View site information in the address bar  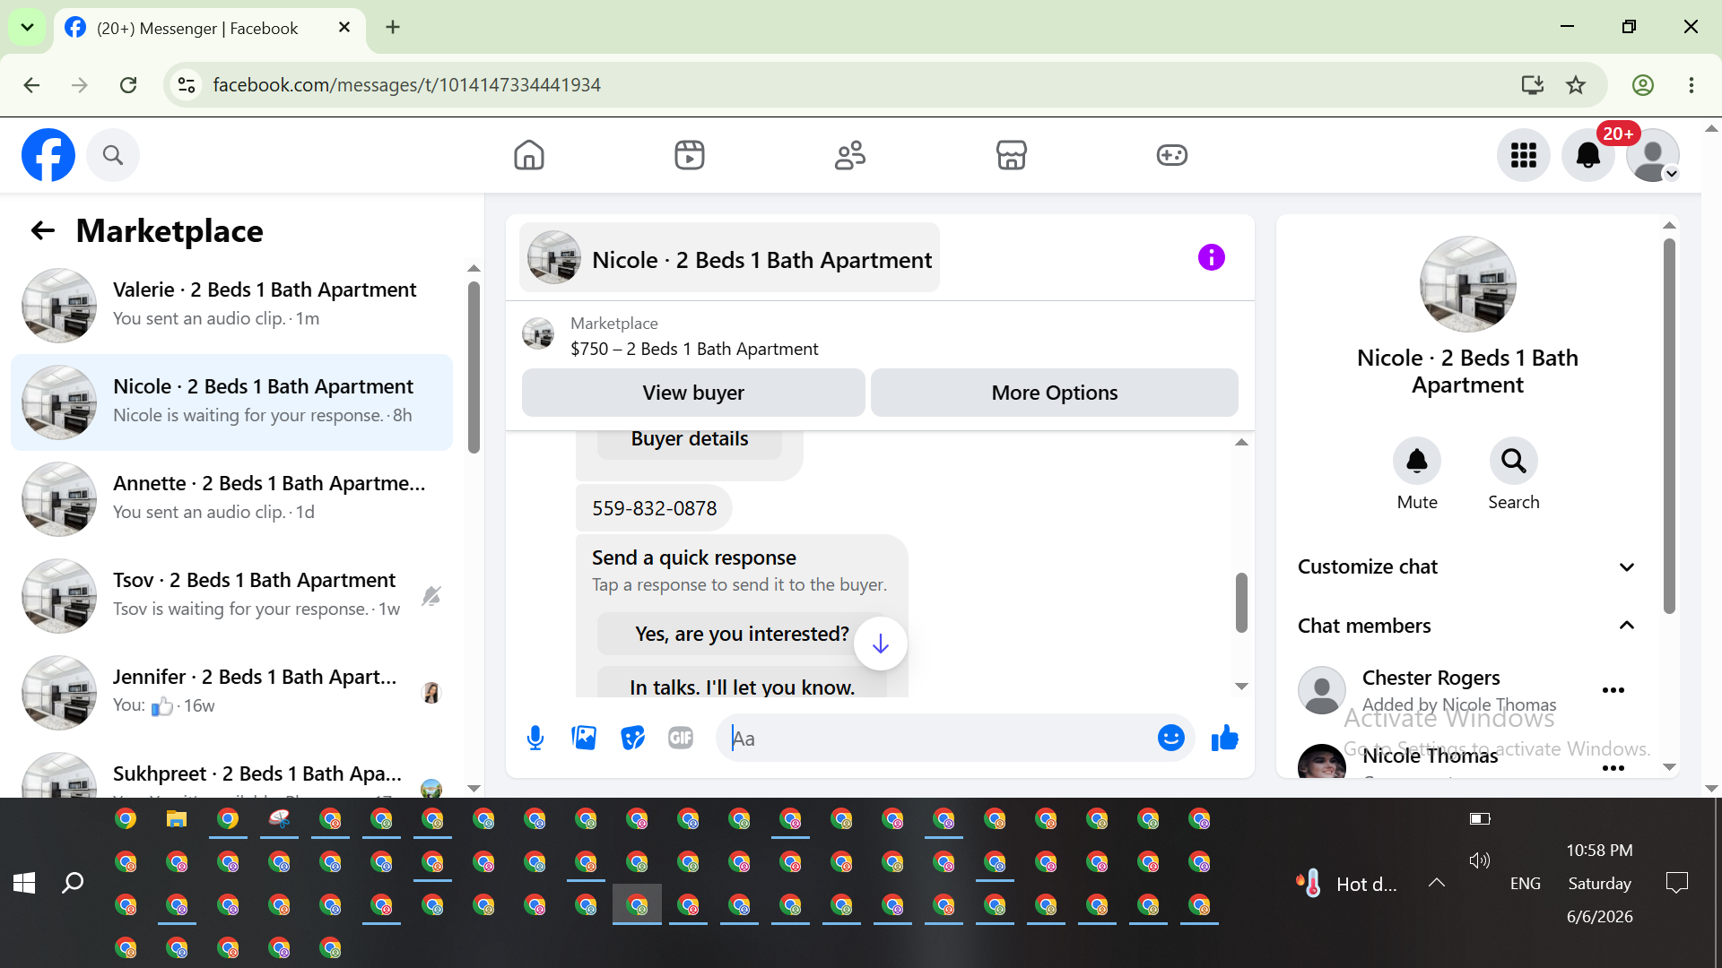187,85
